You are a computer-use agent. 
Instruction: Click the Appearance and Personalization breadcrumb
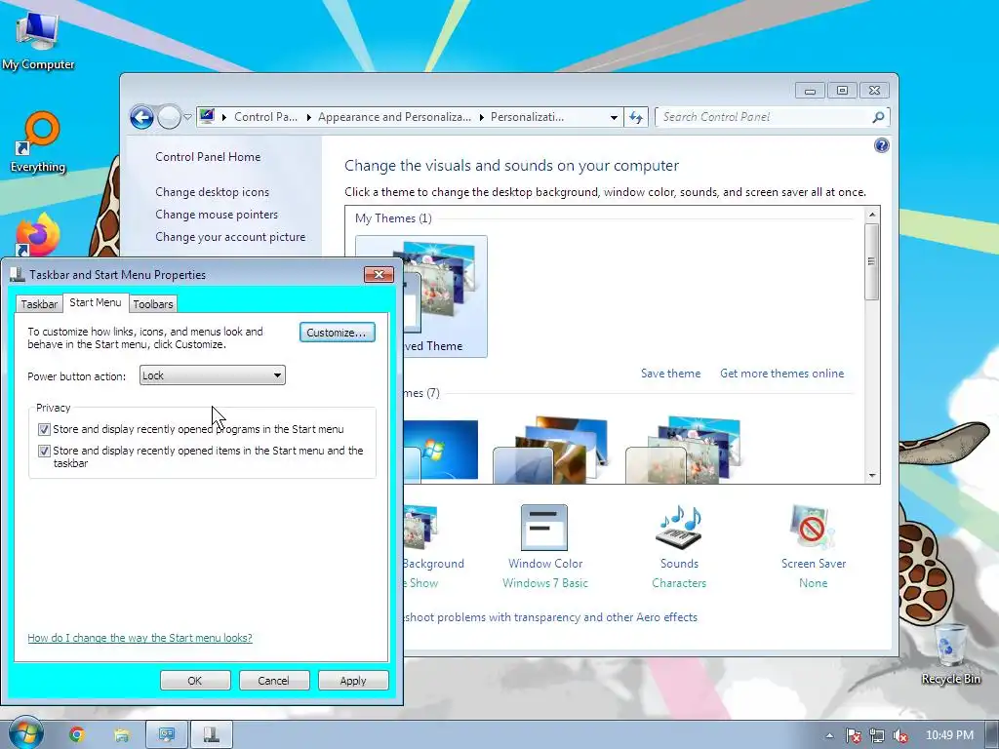coord(394,117)
